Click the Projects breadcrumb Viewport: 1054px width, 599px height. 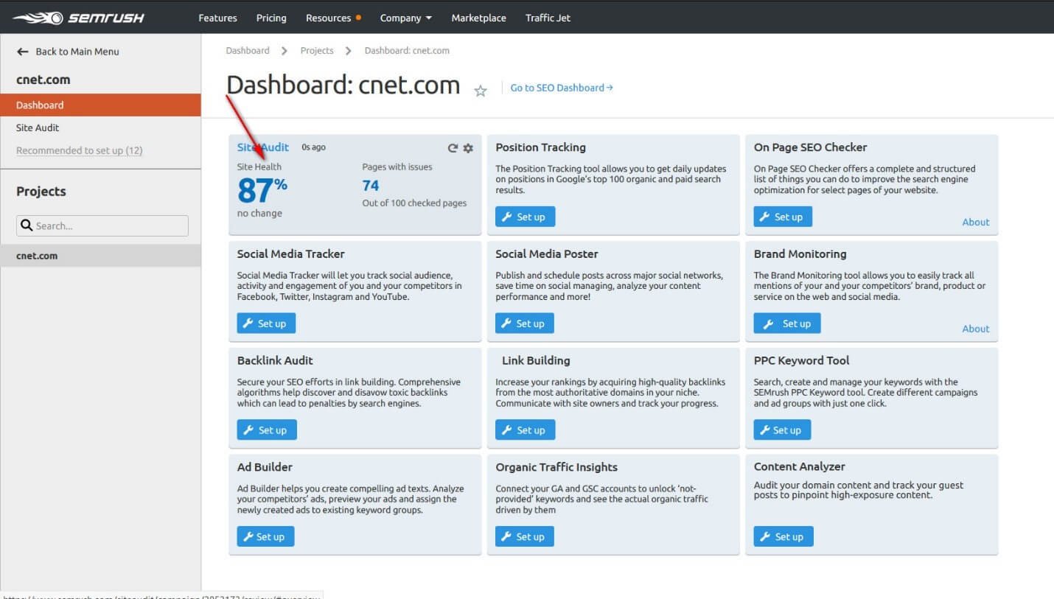(x=317, y=50)
